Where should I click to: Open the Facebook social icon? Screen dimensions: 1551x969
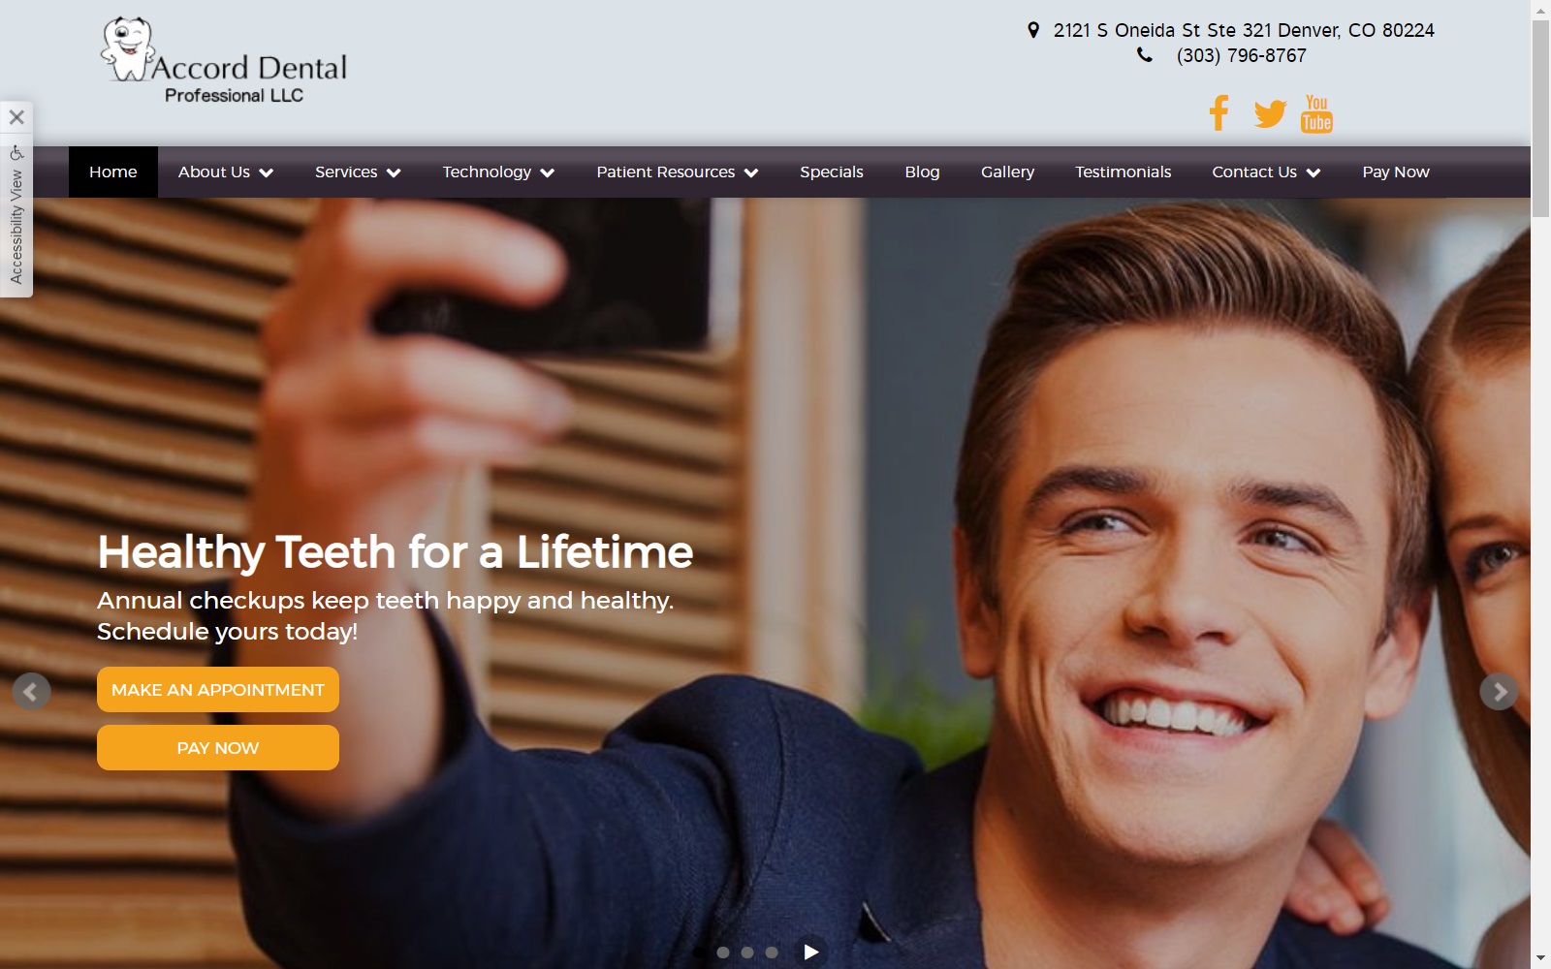pos(1219,113)
